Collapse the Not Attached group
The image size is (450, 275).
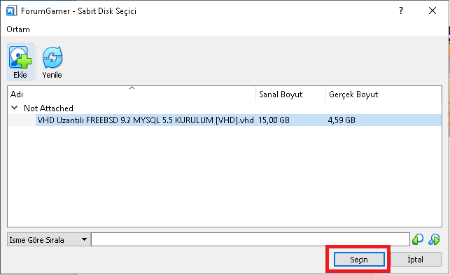tap(15, 108)
